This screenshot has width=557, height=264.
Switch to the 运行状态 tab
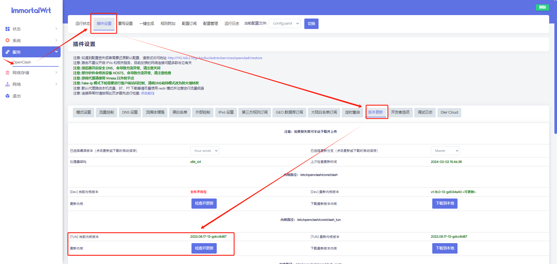click(x=83, y=23)
